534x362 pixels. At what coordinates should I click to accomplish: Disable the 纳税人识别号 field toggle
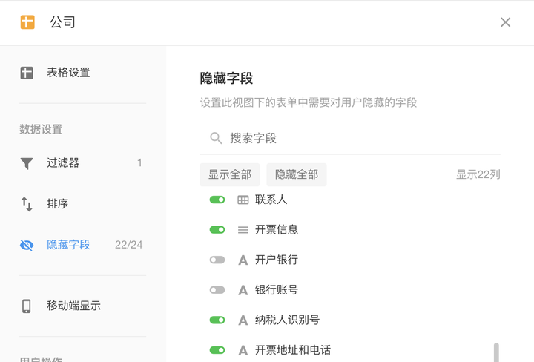[217, 320]
